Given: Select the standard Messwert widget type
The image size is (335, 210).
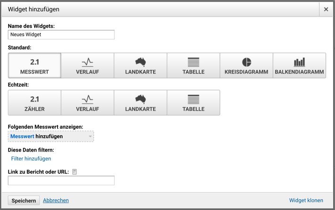Looking at the screenshot, I should pyautogui.click(x=34, y=66).
